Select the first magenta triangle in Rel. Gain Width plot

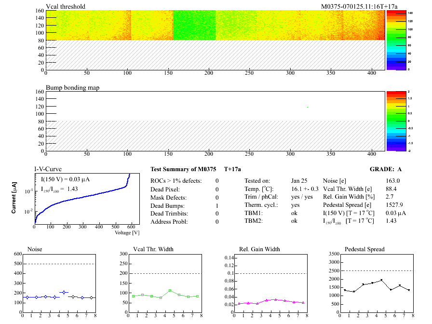tap(239, 304)
